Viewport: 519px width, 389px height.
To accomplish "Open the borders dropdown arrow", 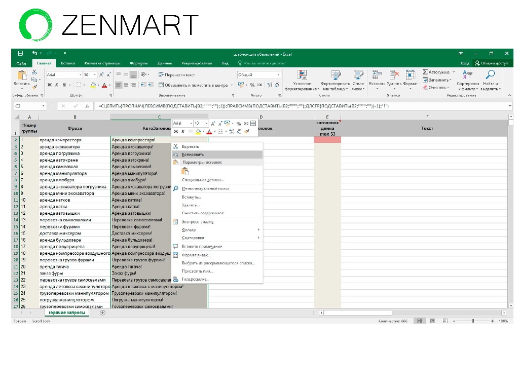I will coord(84,85).
